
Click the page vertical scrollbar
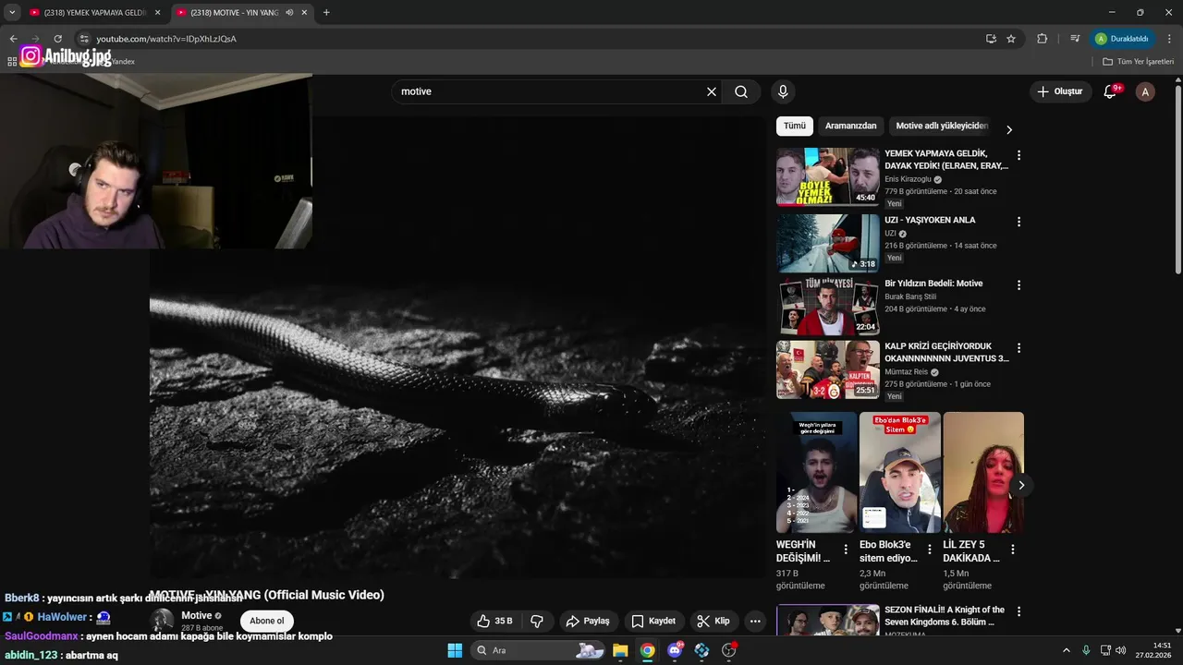[x=1177, y=180]
